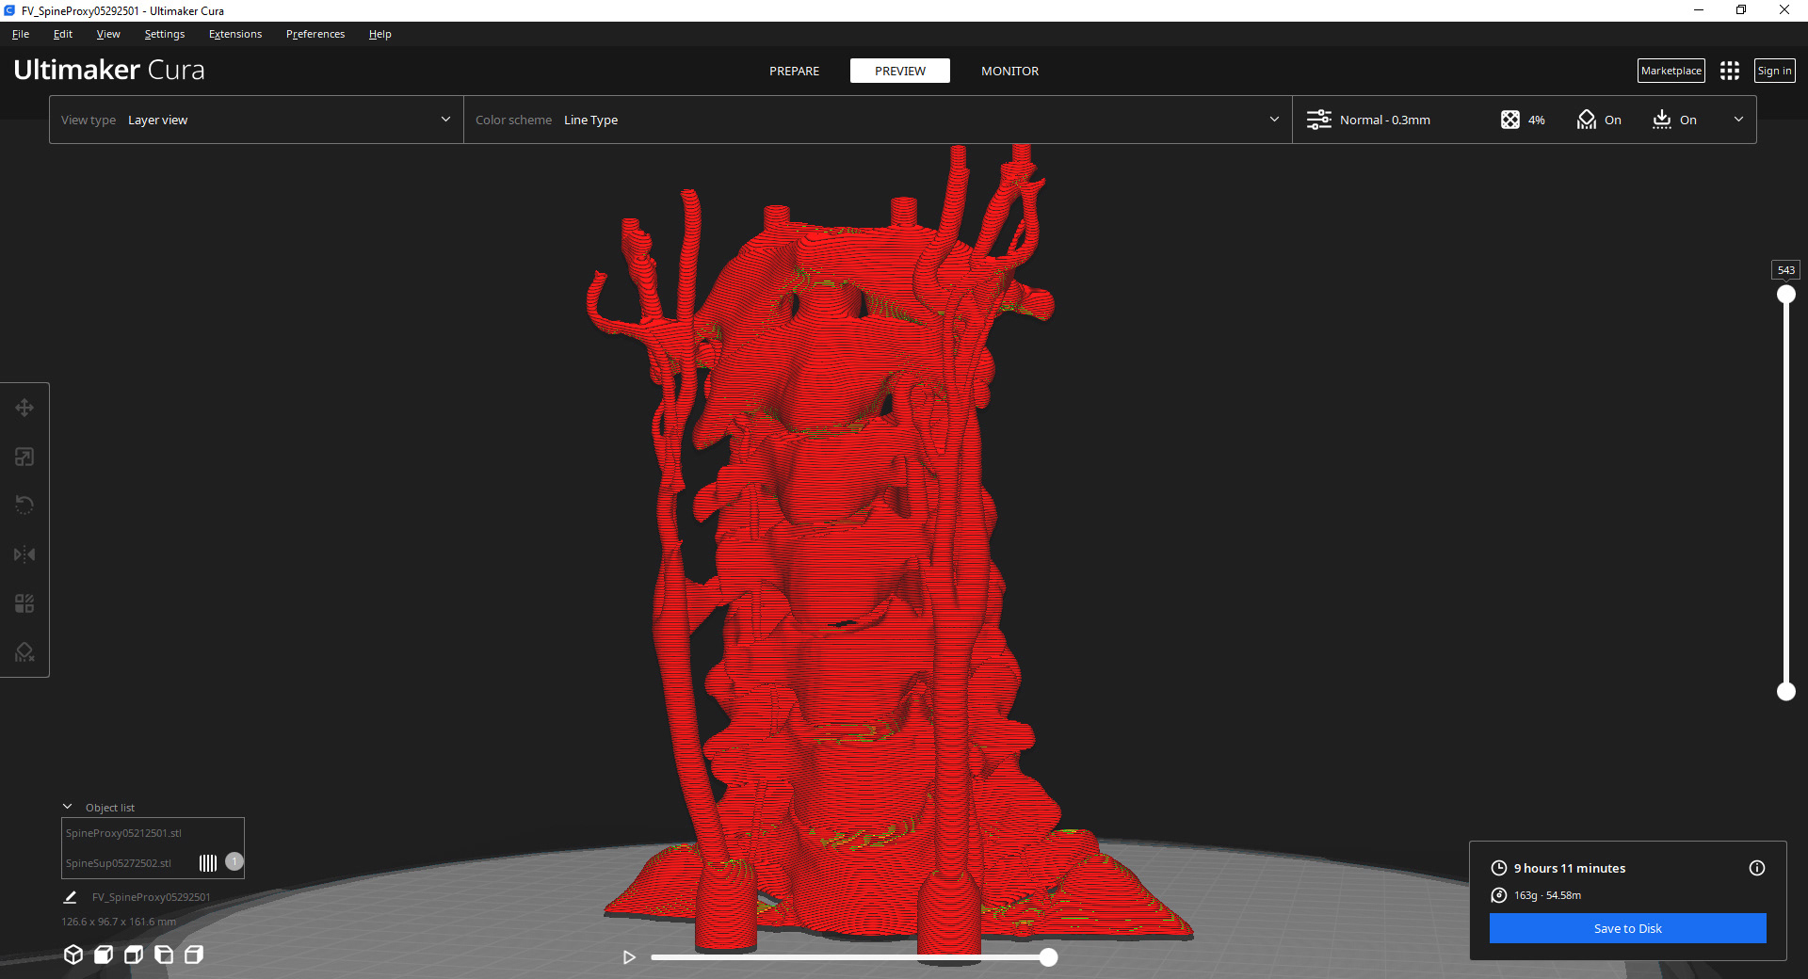
Task: Switch to the PREPARE stage
Action: click(x=794, y=71)
